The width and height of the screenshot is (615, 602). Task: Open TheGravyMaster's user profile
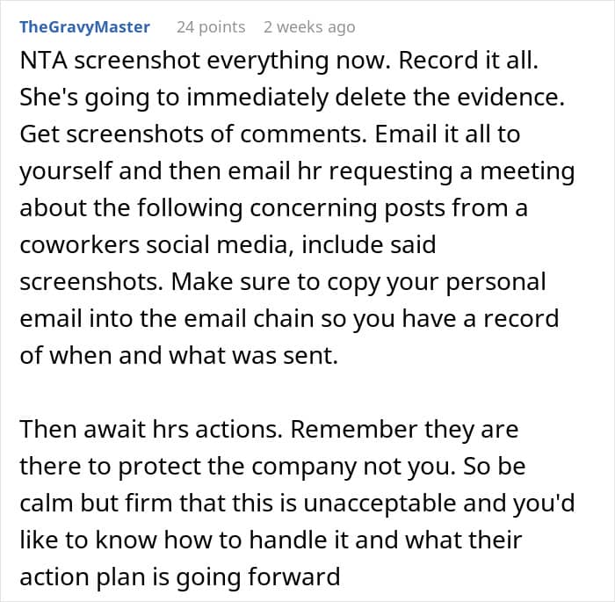[x=84, y=27]
